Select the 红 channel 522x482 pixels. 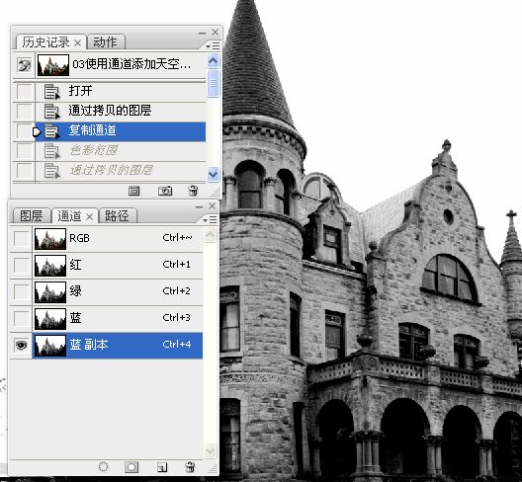click(118, 265)
